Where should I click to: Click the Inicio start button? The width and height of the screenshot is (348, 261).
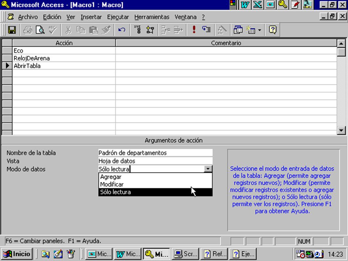[17, 254]
